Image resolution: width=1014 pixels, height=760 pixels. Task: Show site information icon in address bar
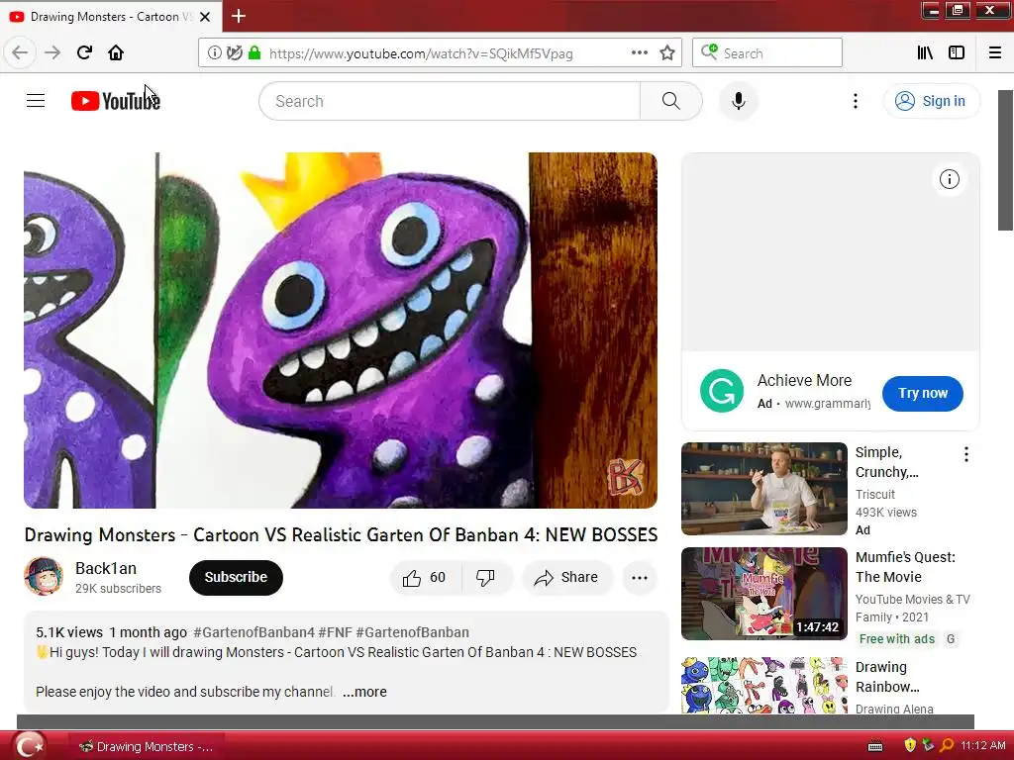pos(214,53)
